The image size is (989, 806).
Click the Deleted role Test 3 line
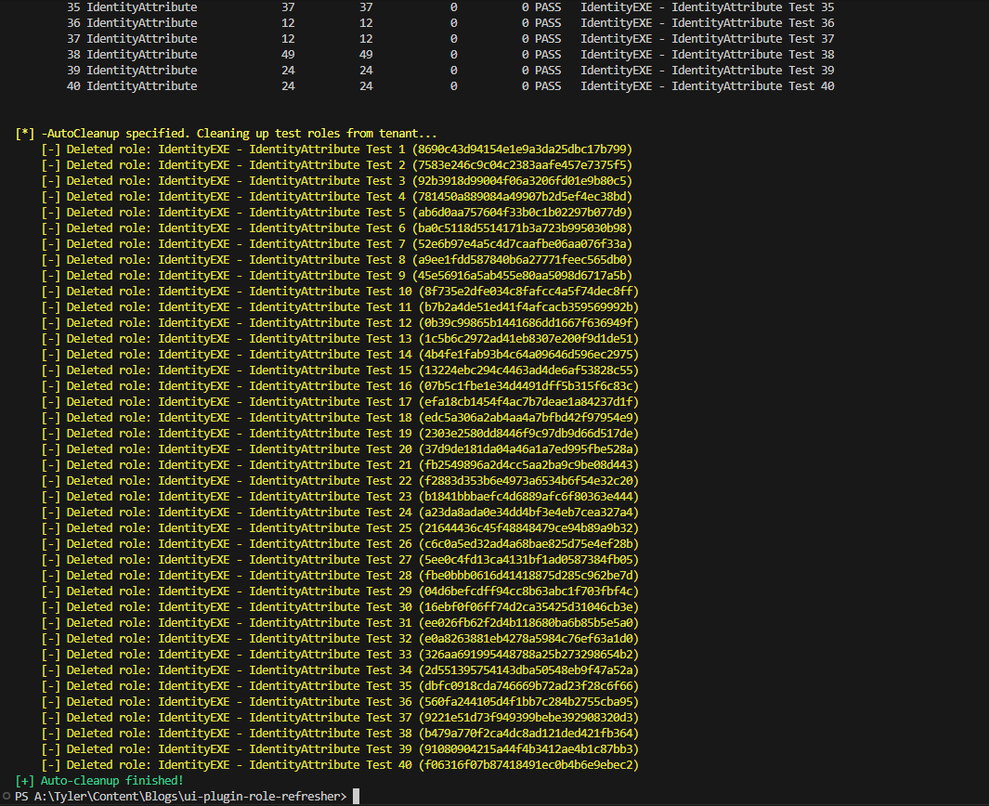[337, 181]
